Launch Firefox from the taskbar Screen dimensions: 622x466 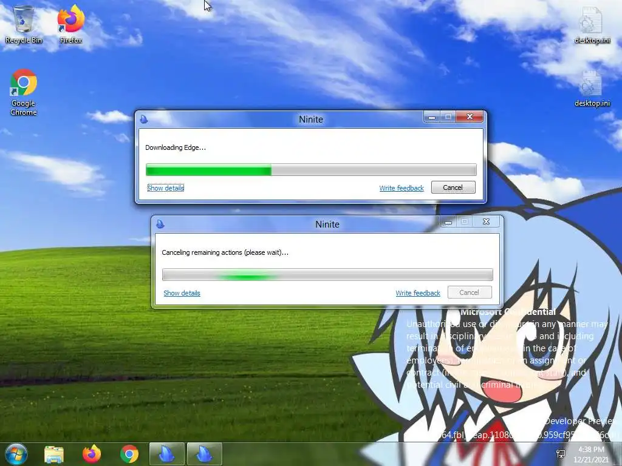click(92, 454)
